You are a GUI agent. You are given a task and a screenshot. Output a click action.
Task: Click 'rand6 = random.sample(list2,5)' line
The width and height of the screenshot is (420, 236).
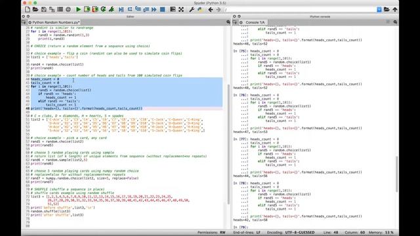coord(59,160)
